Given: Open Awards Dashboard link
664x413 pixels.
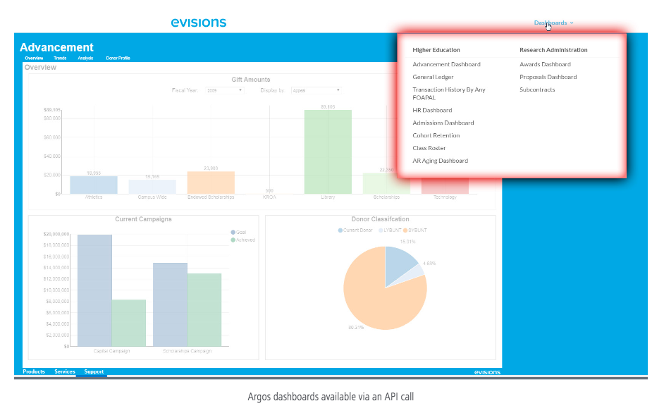Looking at the screenshot, I should 545,64.
